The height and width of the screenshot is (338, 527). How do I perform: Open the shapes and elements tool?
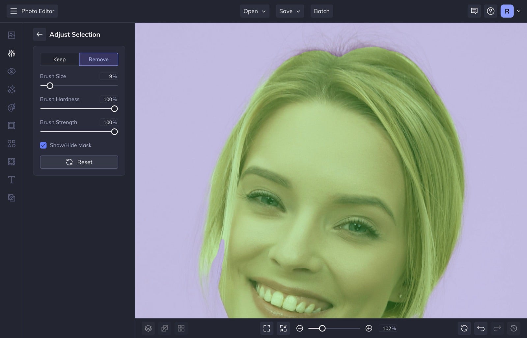pyautogui.click(x=11, y=144)
